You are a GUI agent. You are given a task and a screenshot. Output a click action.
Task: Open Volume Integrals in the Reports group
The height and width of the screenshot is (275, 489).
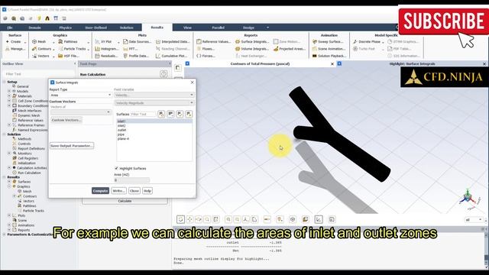pos(252,49)
